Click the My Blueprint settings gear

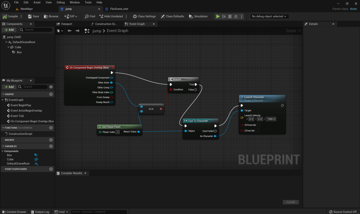point(51,87)
